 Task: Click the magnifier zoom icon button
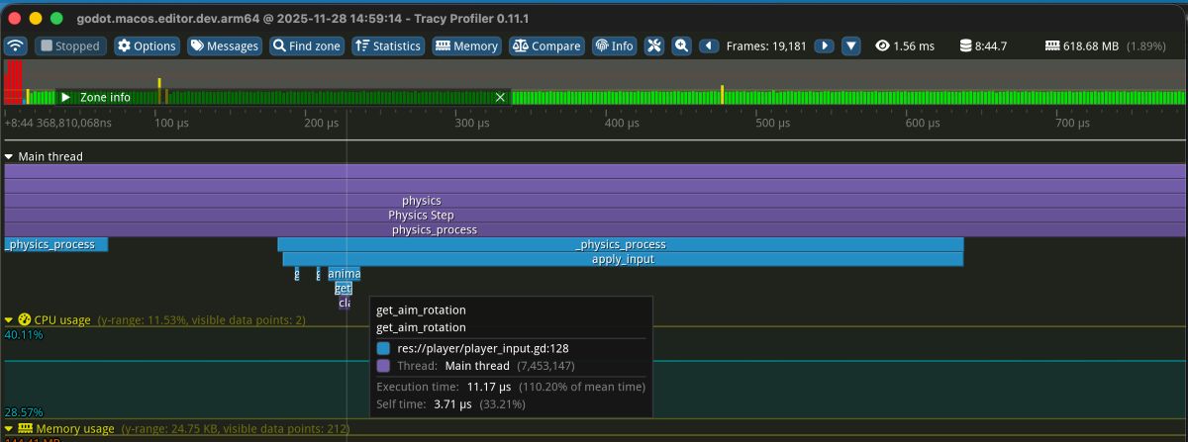[x=681, y=45]
